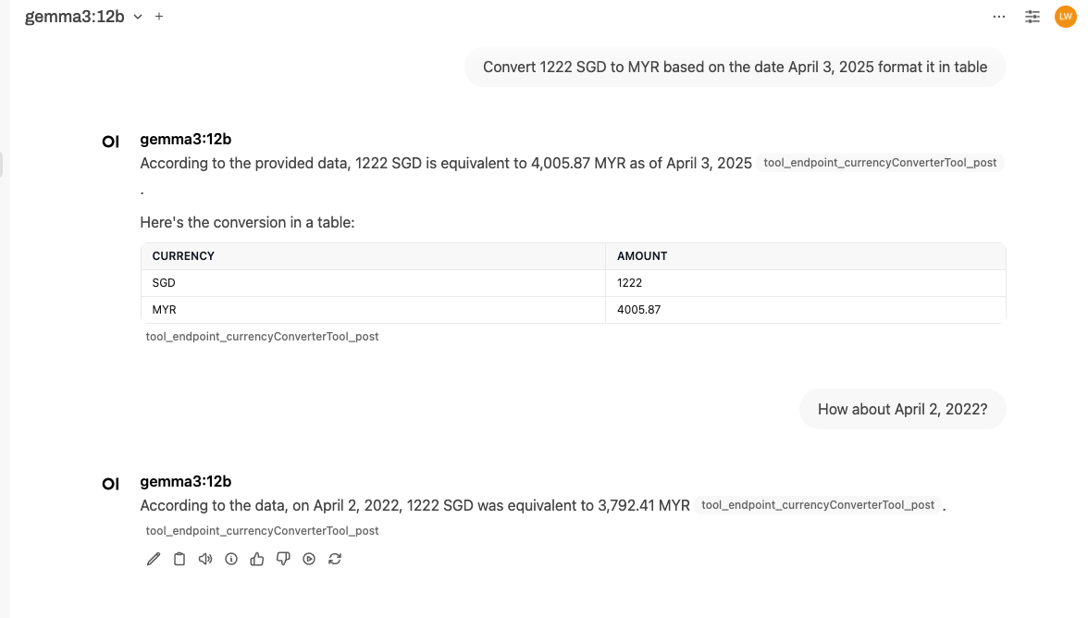Image resolution: width=1088 pixels, height=618 pixels.
Task: Regenerate the last response
Action: [x=335, y=559]
